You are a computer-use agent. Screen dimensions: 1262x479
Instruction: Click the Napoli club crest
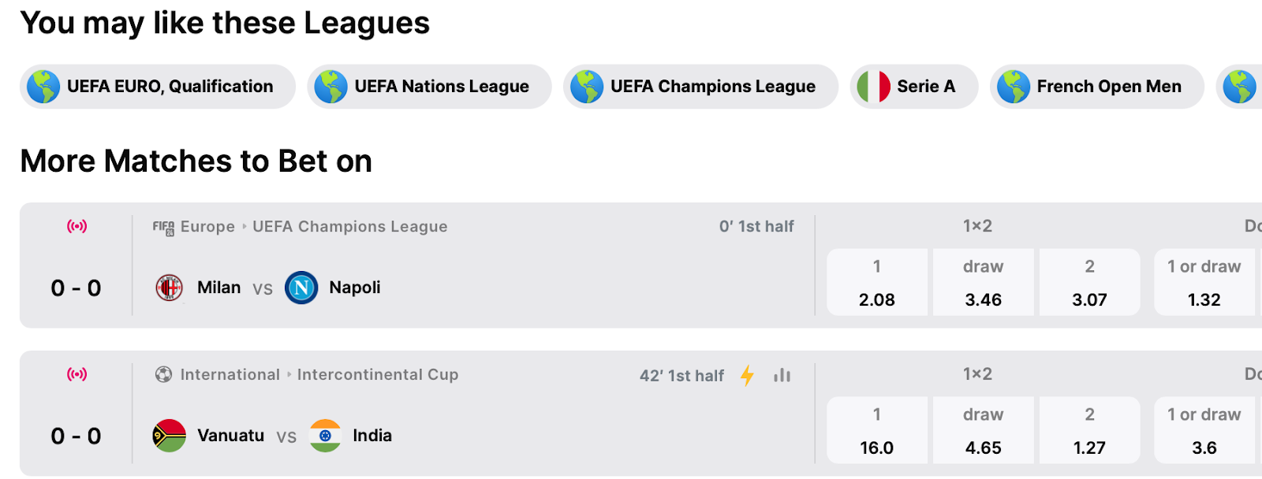click(x=301, y=288)
